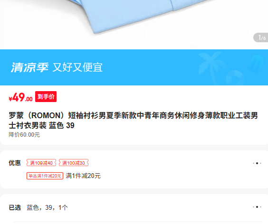The height and width of the screenshot is (224, 268).
Task: Click the swim ring icon in banner
Action: 235,78
